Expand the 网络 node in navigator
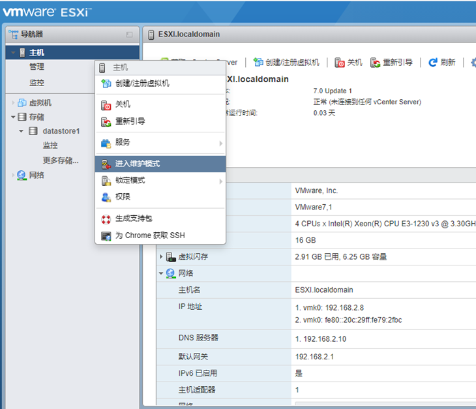The width and height of the screenshot is (476, 409). pyautogui.click(x=13, y=175)
